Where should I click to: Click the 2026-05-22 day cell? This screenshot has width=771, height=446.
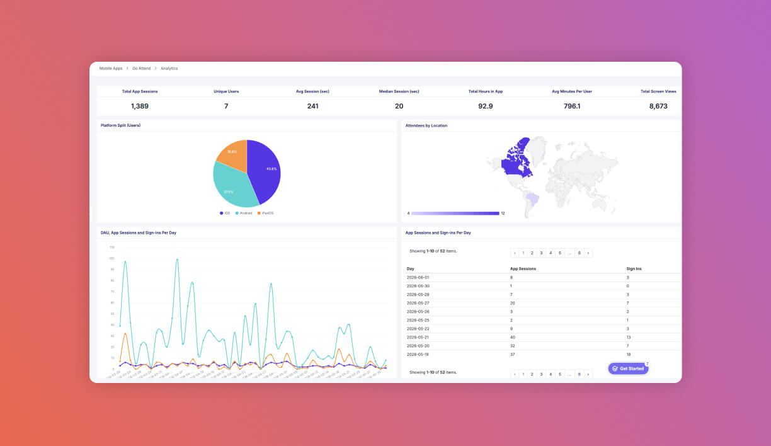click(x=418, y=328)
